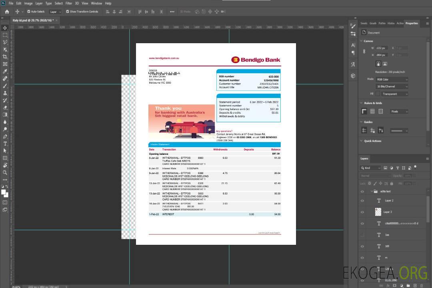Click the foreground color swatch
432x288 pixels.
pos(4,192)
